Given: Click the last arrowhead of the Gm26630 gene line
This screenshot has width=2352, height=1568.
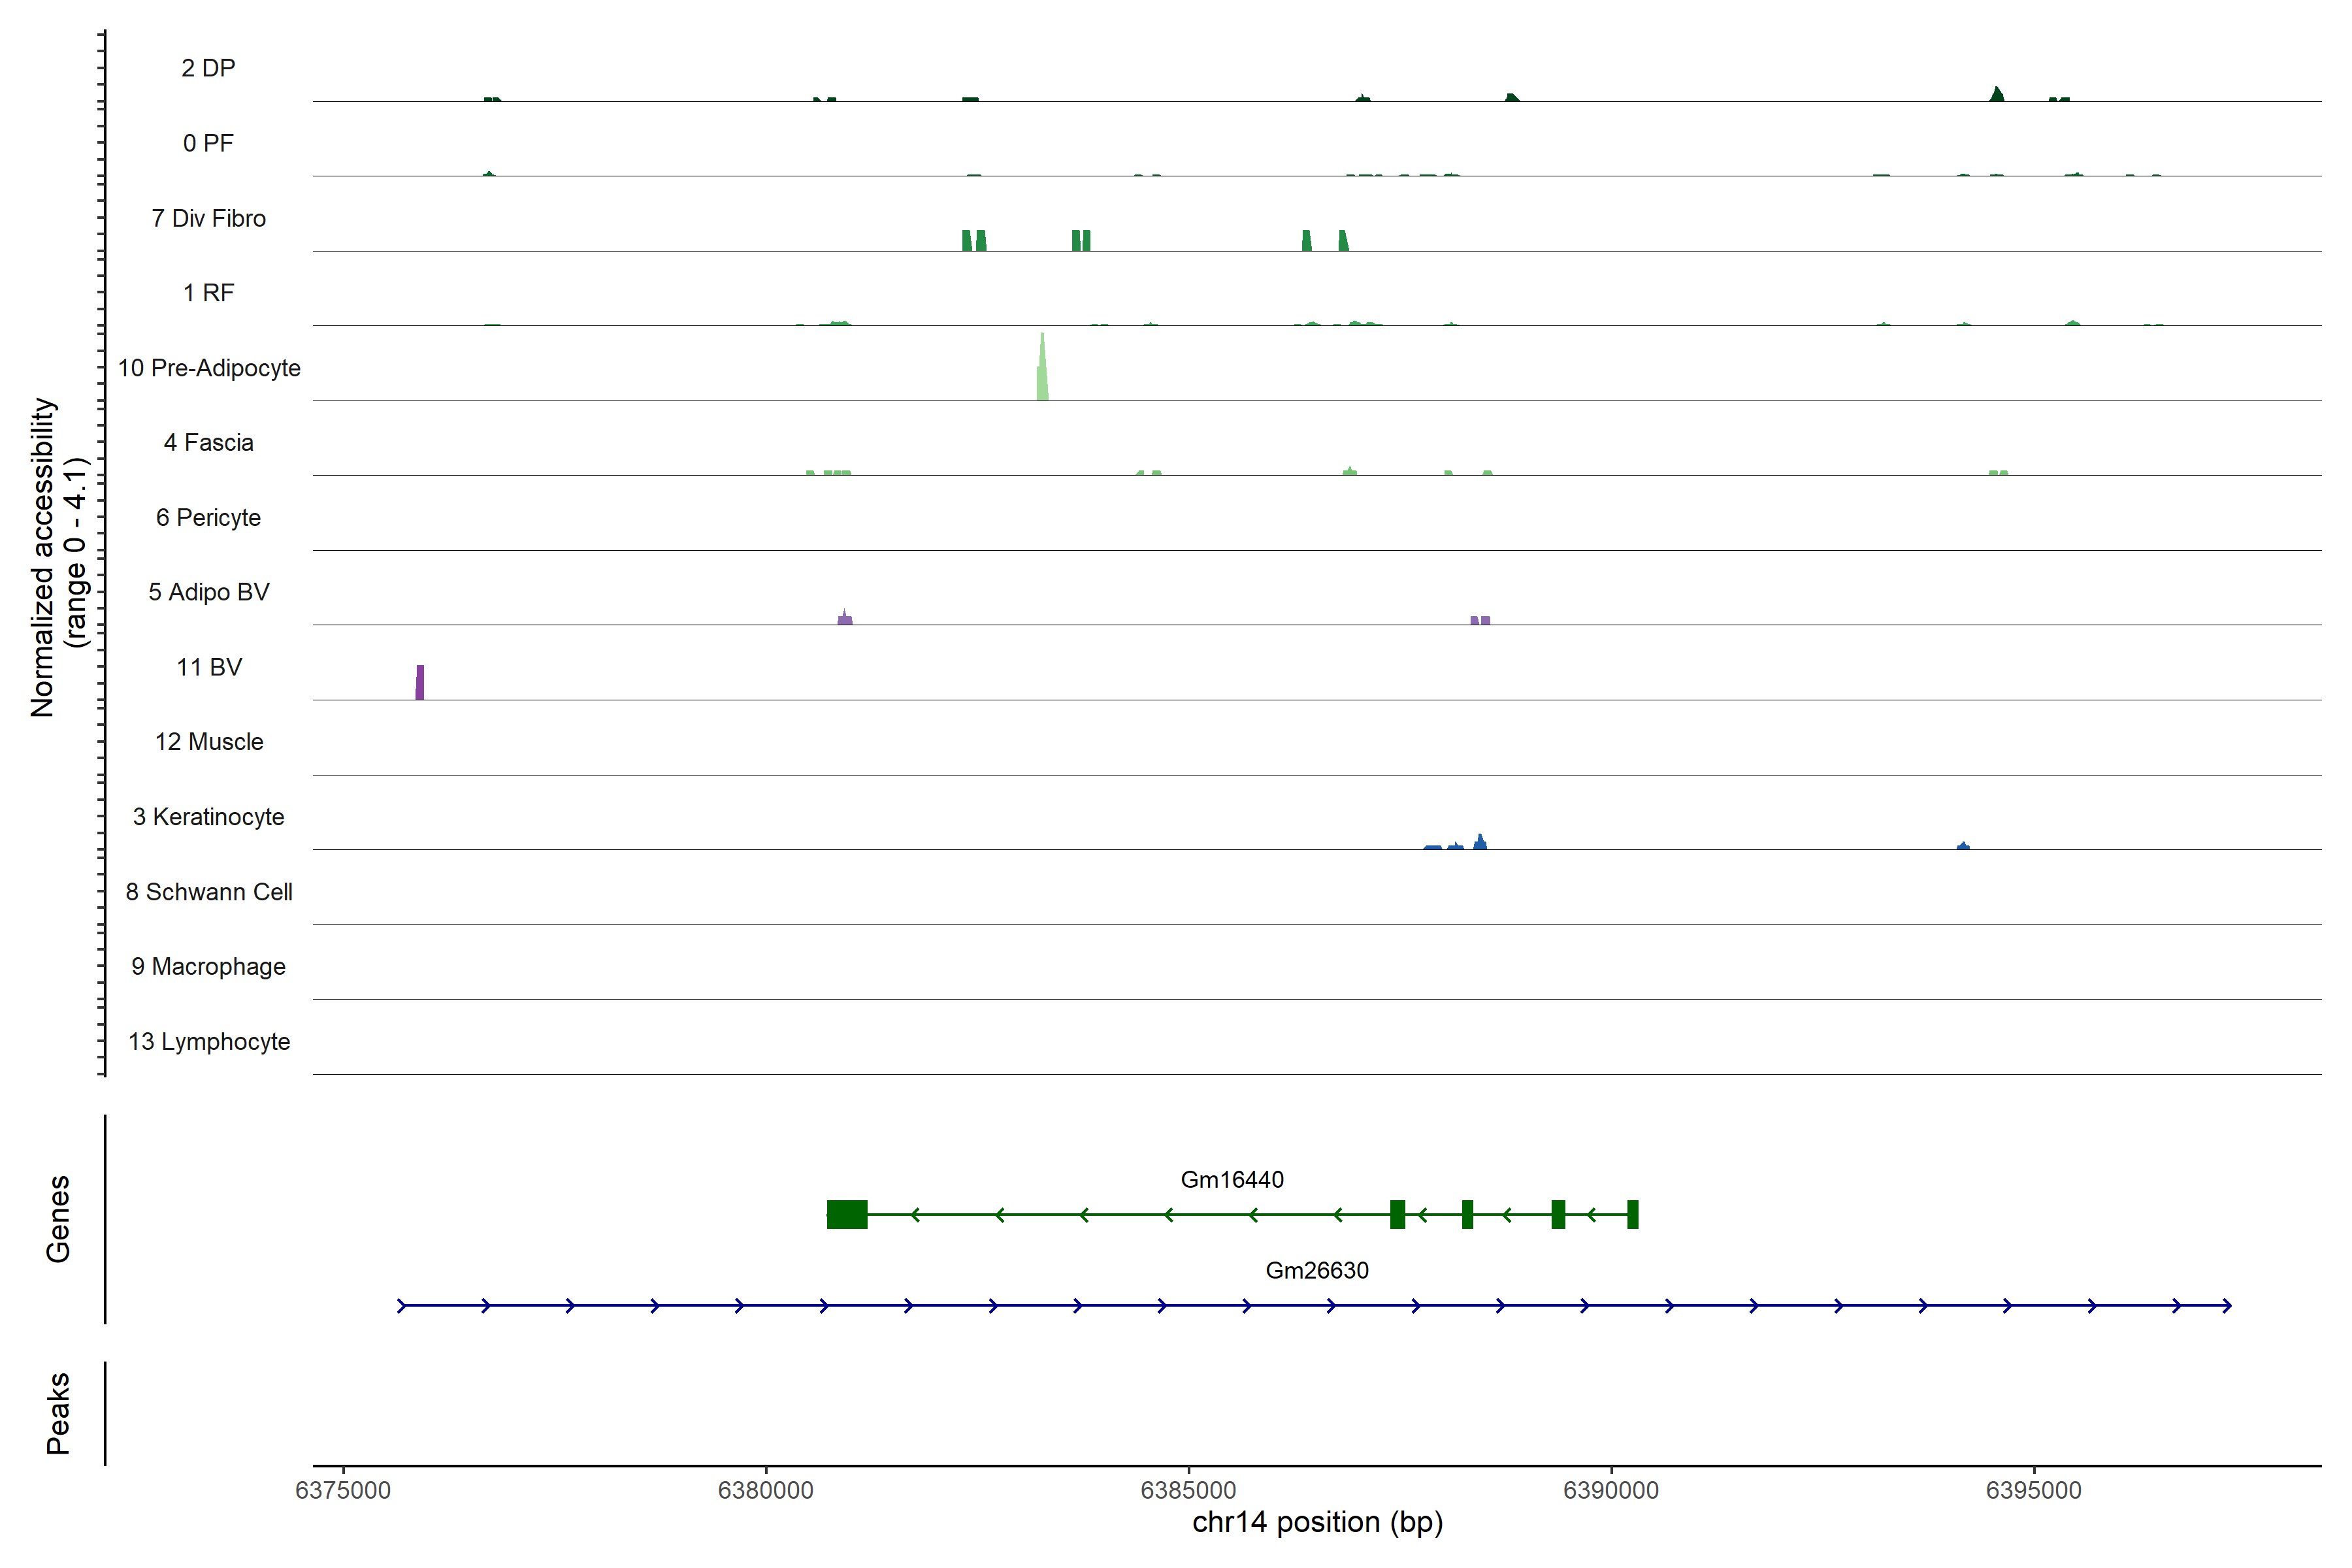Looking at the screenshot, I should (2227, 1306).
